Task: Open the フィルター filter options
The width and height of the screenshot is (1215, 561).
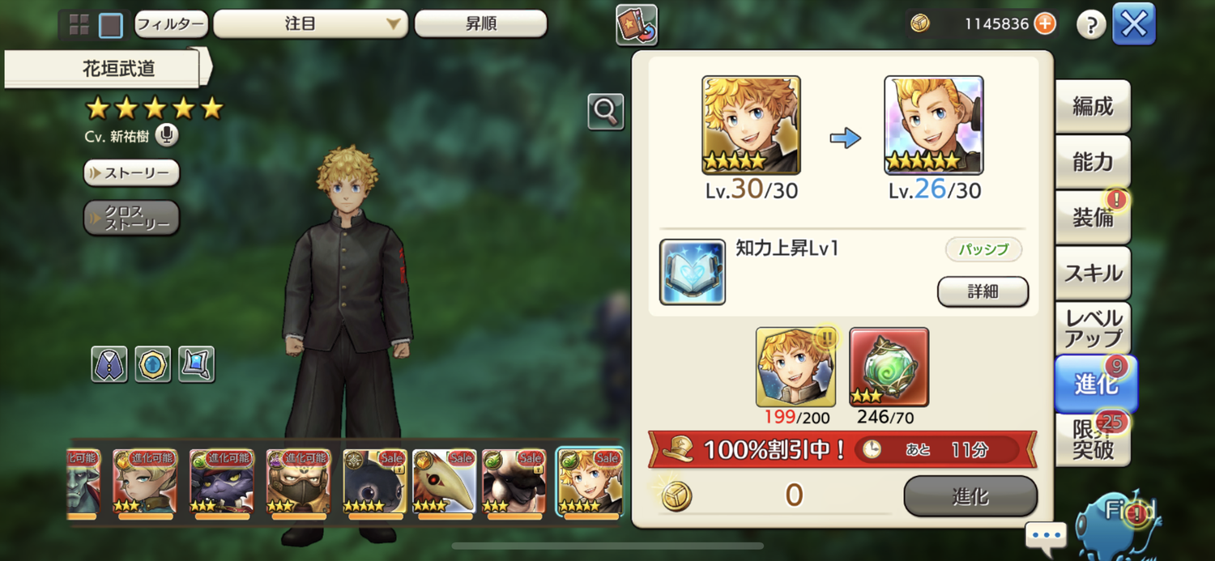Action: coord(171,24)
